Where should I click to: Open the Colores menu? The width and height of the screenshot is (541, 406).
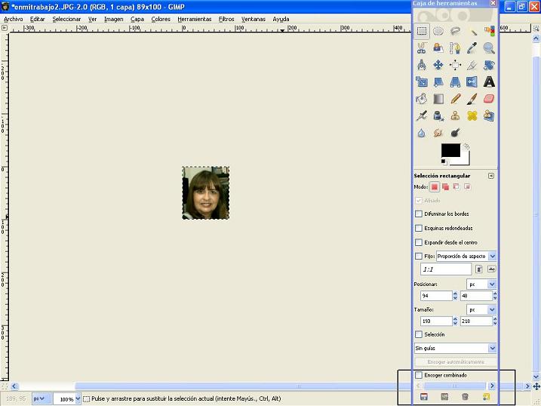(x=161, y=19)
